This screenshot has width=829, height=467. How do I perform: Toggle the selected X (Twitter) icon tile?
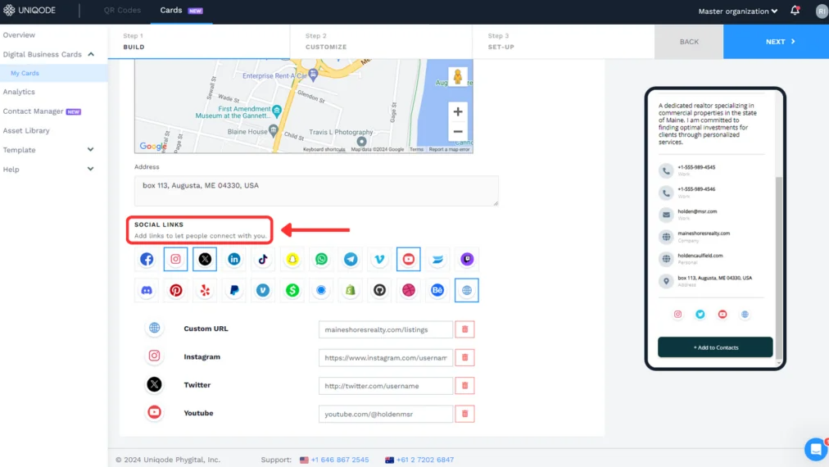[205, 259]
